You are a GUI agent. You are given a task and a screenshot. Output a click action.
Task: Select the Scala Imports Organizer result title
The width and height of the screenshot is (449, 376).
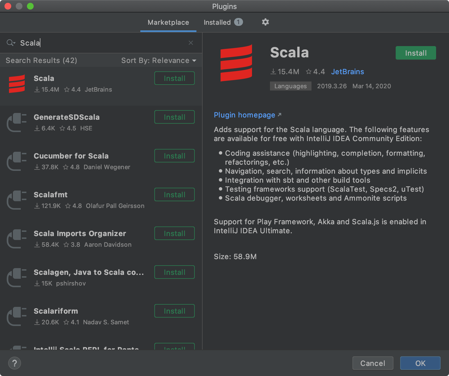[x=80, y=234]
